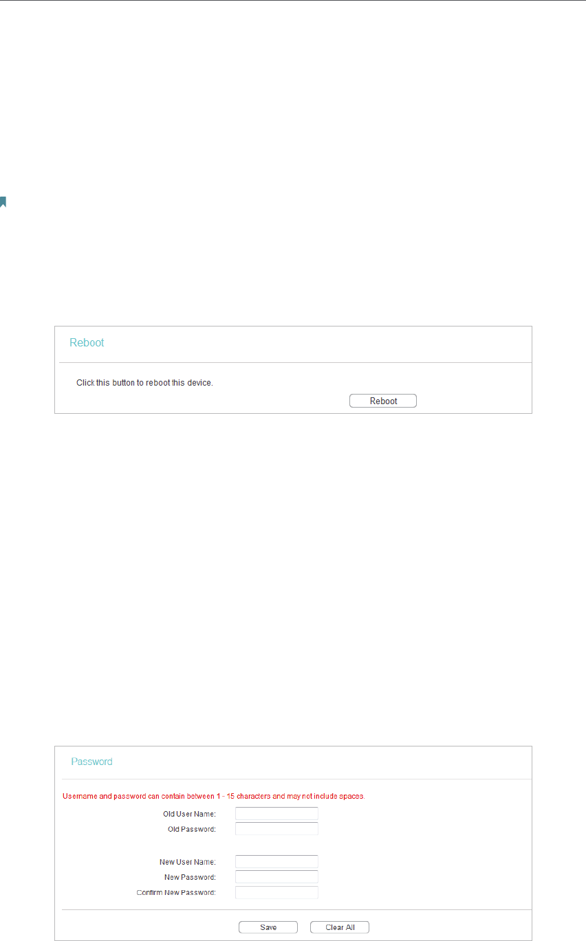Click the red username and password rule text
586x941 pixels.
(214, 796)
